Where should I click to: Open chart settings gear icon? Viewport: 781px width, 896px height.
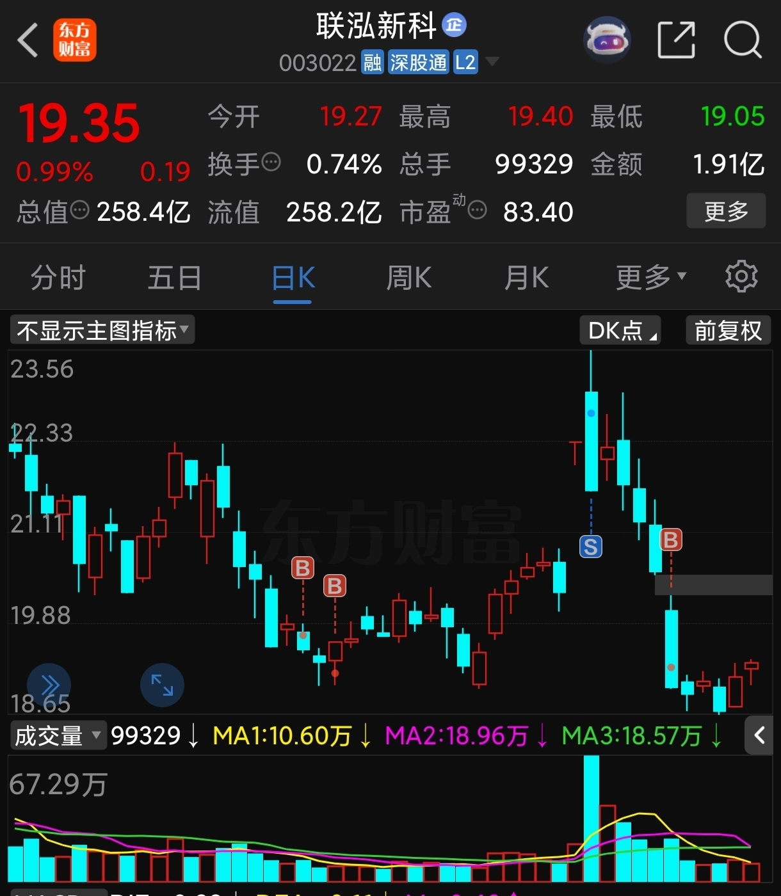[x=741, y=276]
